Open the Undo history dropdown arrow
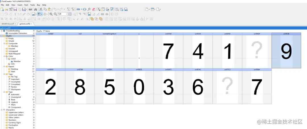Viewport: 307px width, 129px height. [x=58, y=9]
